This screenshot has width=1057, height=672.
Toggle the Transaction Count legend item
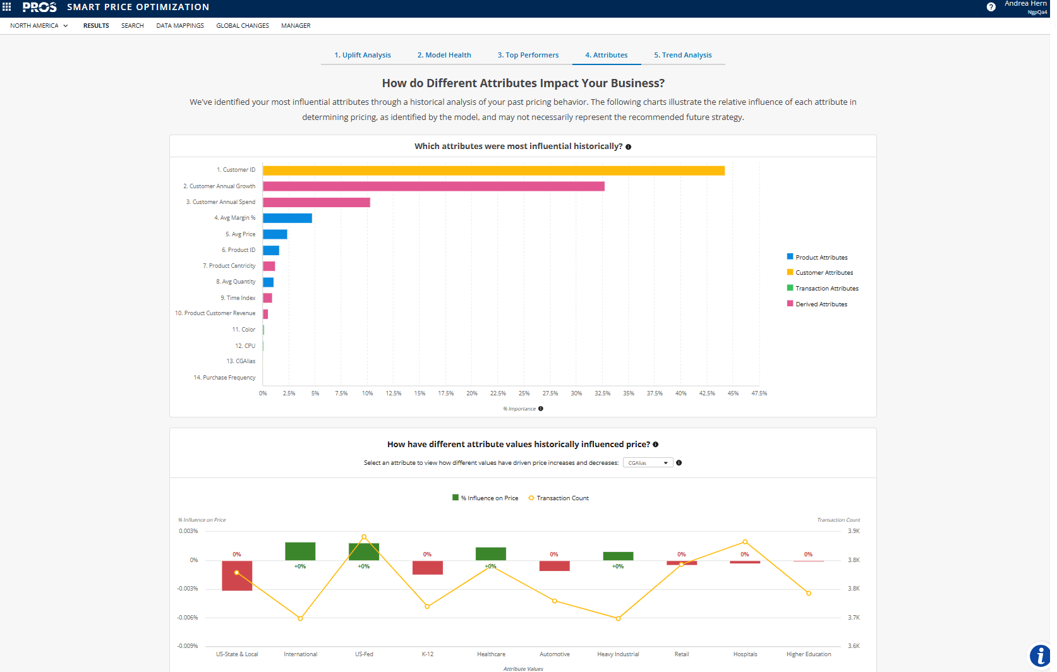pos(559,498)
